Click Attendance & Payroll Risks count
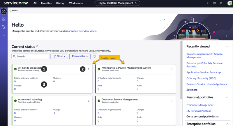The height and width of the screenshot is (126, 233). 98,89
